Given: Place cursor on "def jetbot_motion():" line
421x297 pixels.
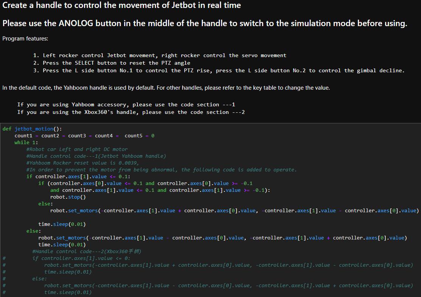Looking at the screenshot, I should click(x=32, y=129).
